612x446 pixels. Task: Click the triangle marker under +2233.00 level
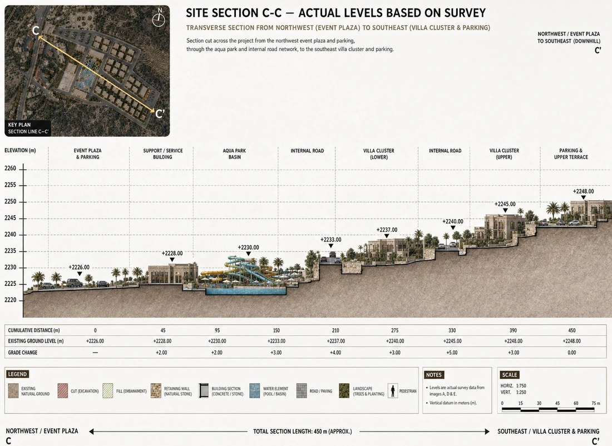tap(330, 246)
